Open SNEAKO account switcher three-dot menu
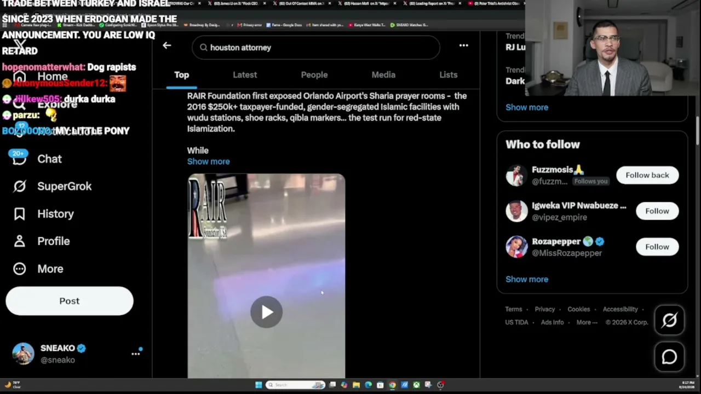 pyautogui.click(x=136, y=354)
